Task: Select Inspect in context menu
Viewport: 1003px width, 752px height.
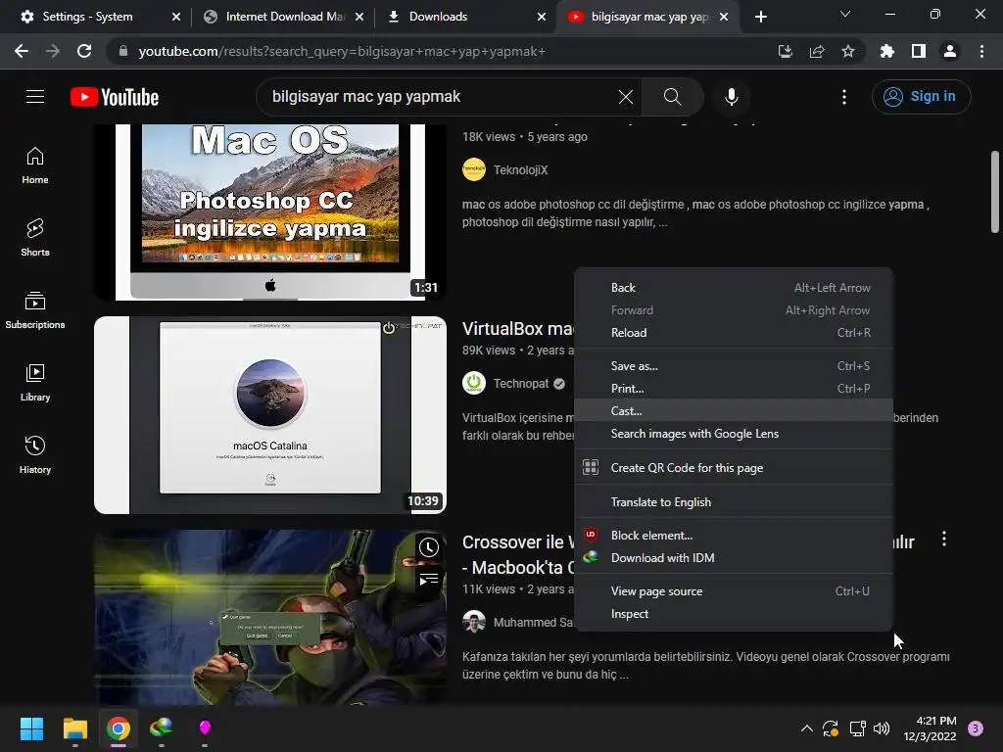Action: pyautogui.click(x=733, y=614)
